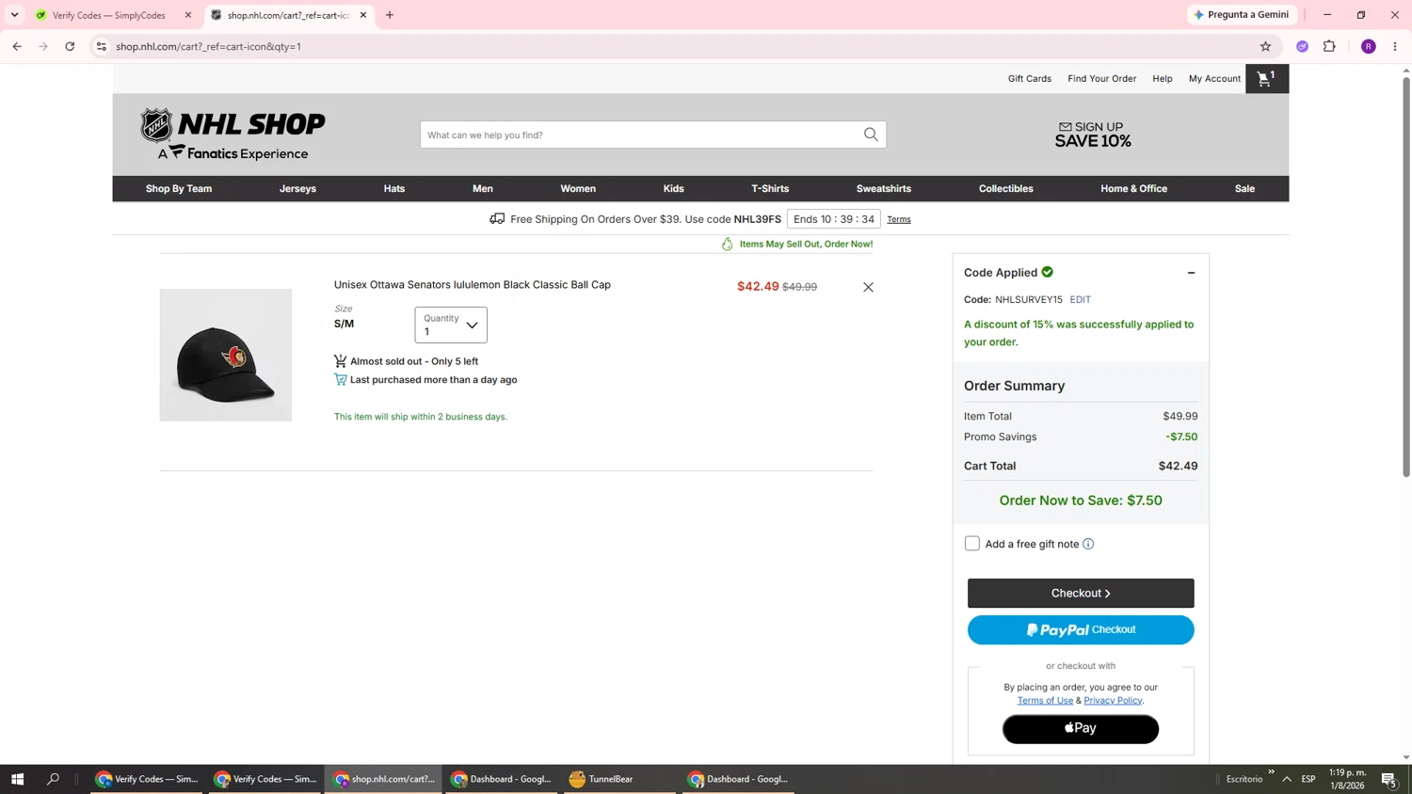Viewport: 1412px width, 794px height.
Task: Bookmark this page with the star icon
Action: click(1265, 46)
